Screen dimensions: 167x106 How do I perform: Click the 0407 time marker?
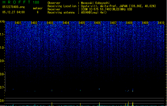(113, 23)
